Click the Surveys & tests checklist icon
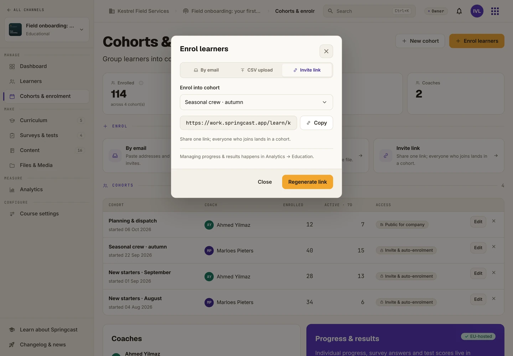This screenshot has width=513, height=356. [12, 136]
